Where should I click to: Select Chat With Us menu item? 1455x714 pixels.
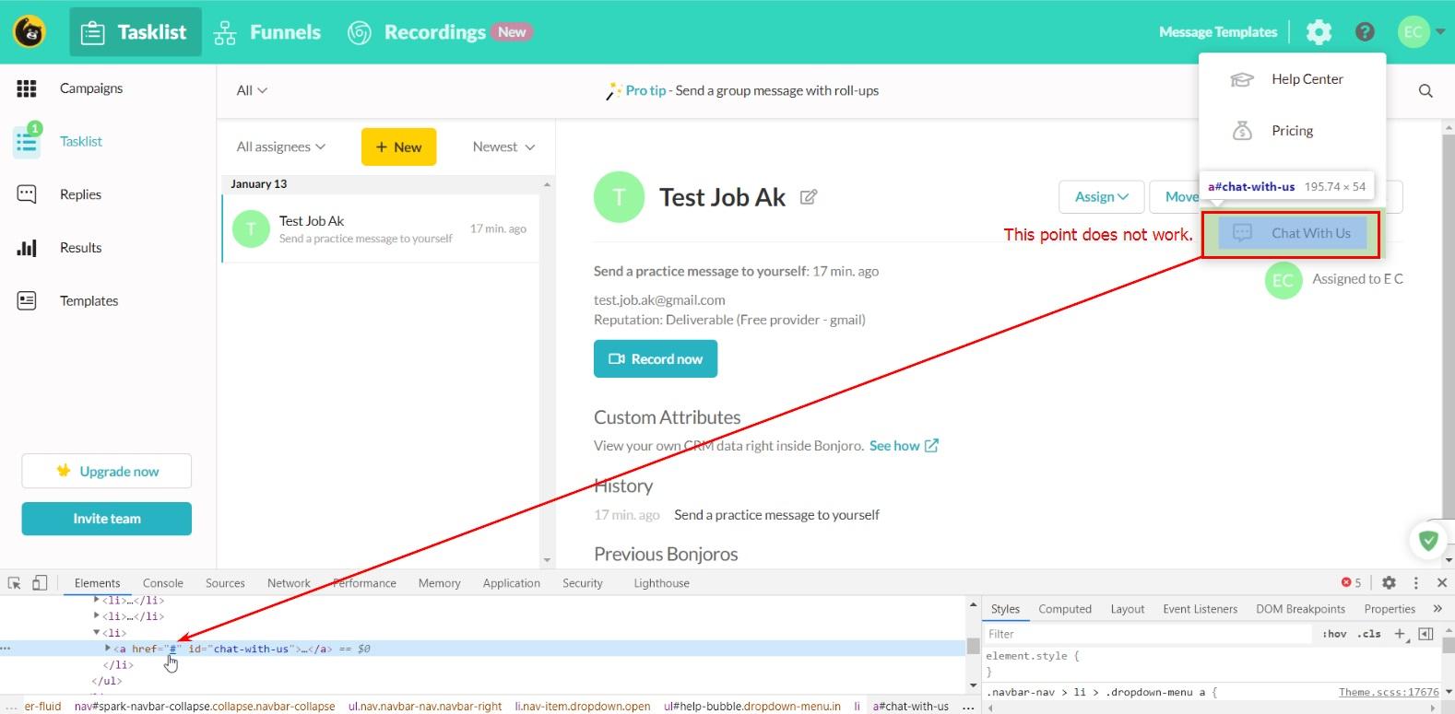1292,233
